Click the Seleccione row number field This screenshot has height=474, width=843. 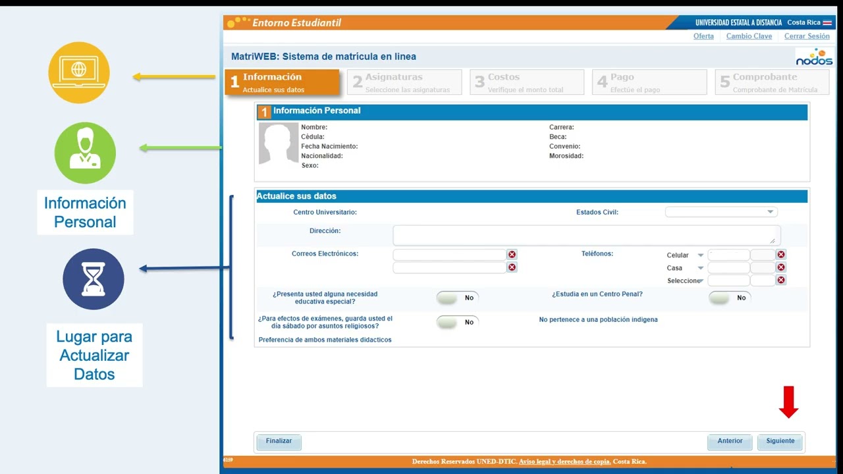[728, 280]
